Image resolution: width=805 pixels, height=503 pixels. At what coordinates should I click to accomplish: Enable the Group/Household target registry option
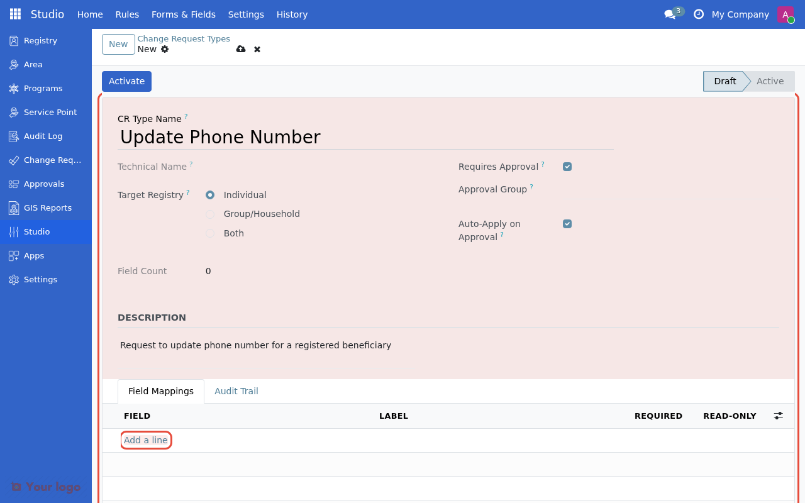[209, 214]
